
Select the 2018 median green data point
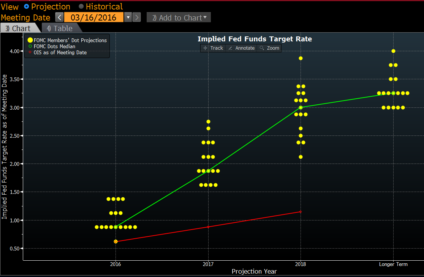pyautogui.click(x=301, y=107)
